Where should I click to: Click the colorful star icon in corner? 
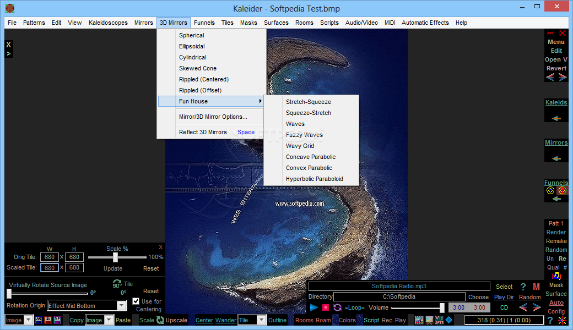[x=562, y=320]
